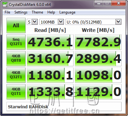Image resolution: width=128 pixels, height=116 pixels.
Task: Minimize the CrystalDiskMark window
Action: point(99,3)
